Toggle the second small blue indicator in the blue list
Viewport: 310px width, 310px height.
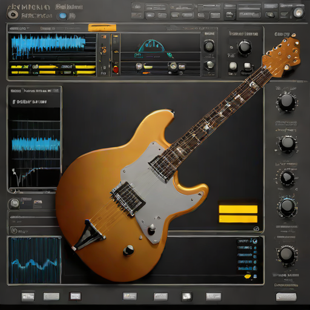[x=255, y=248]
